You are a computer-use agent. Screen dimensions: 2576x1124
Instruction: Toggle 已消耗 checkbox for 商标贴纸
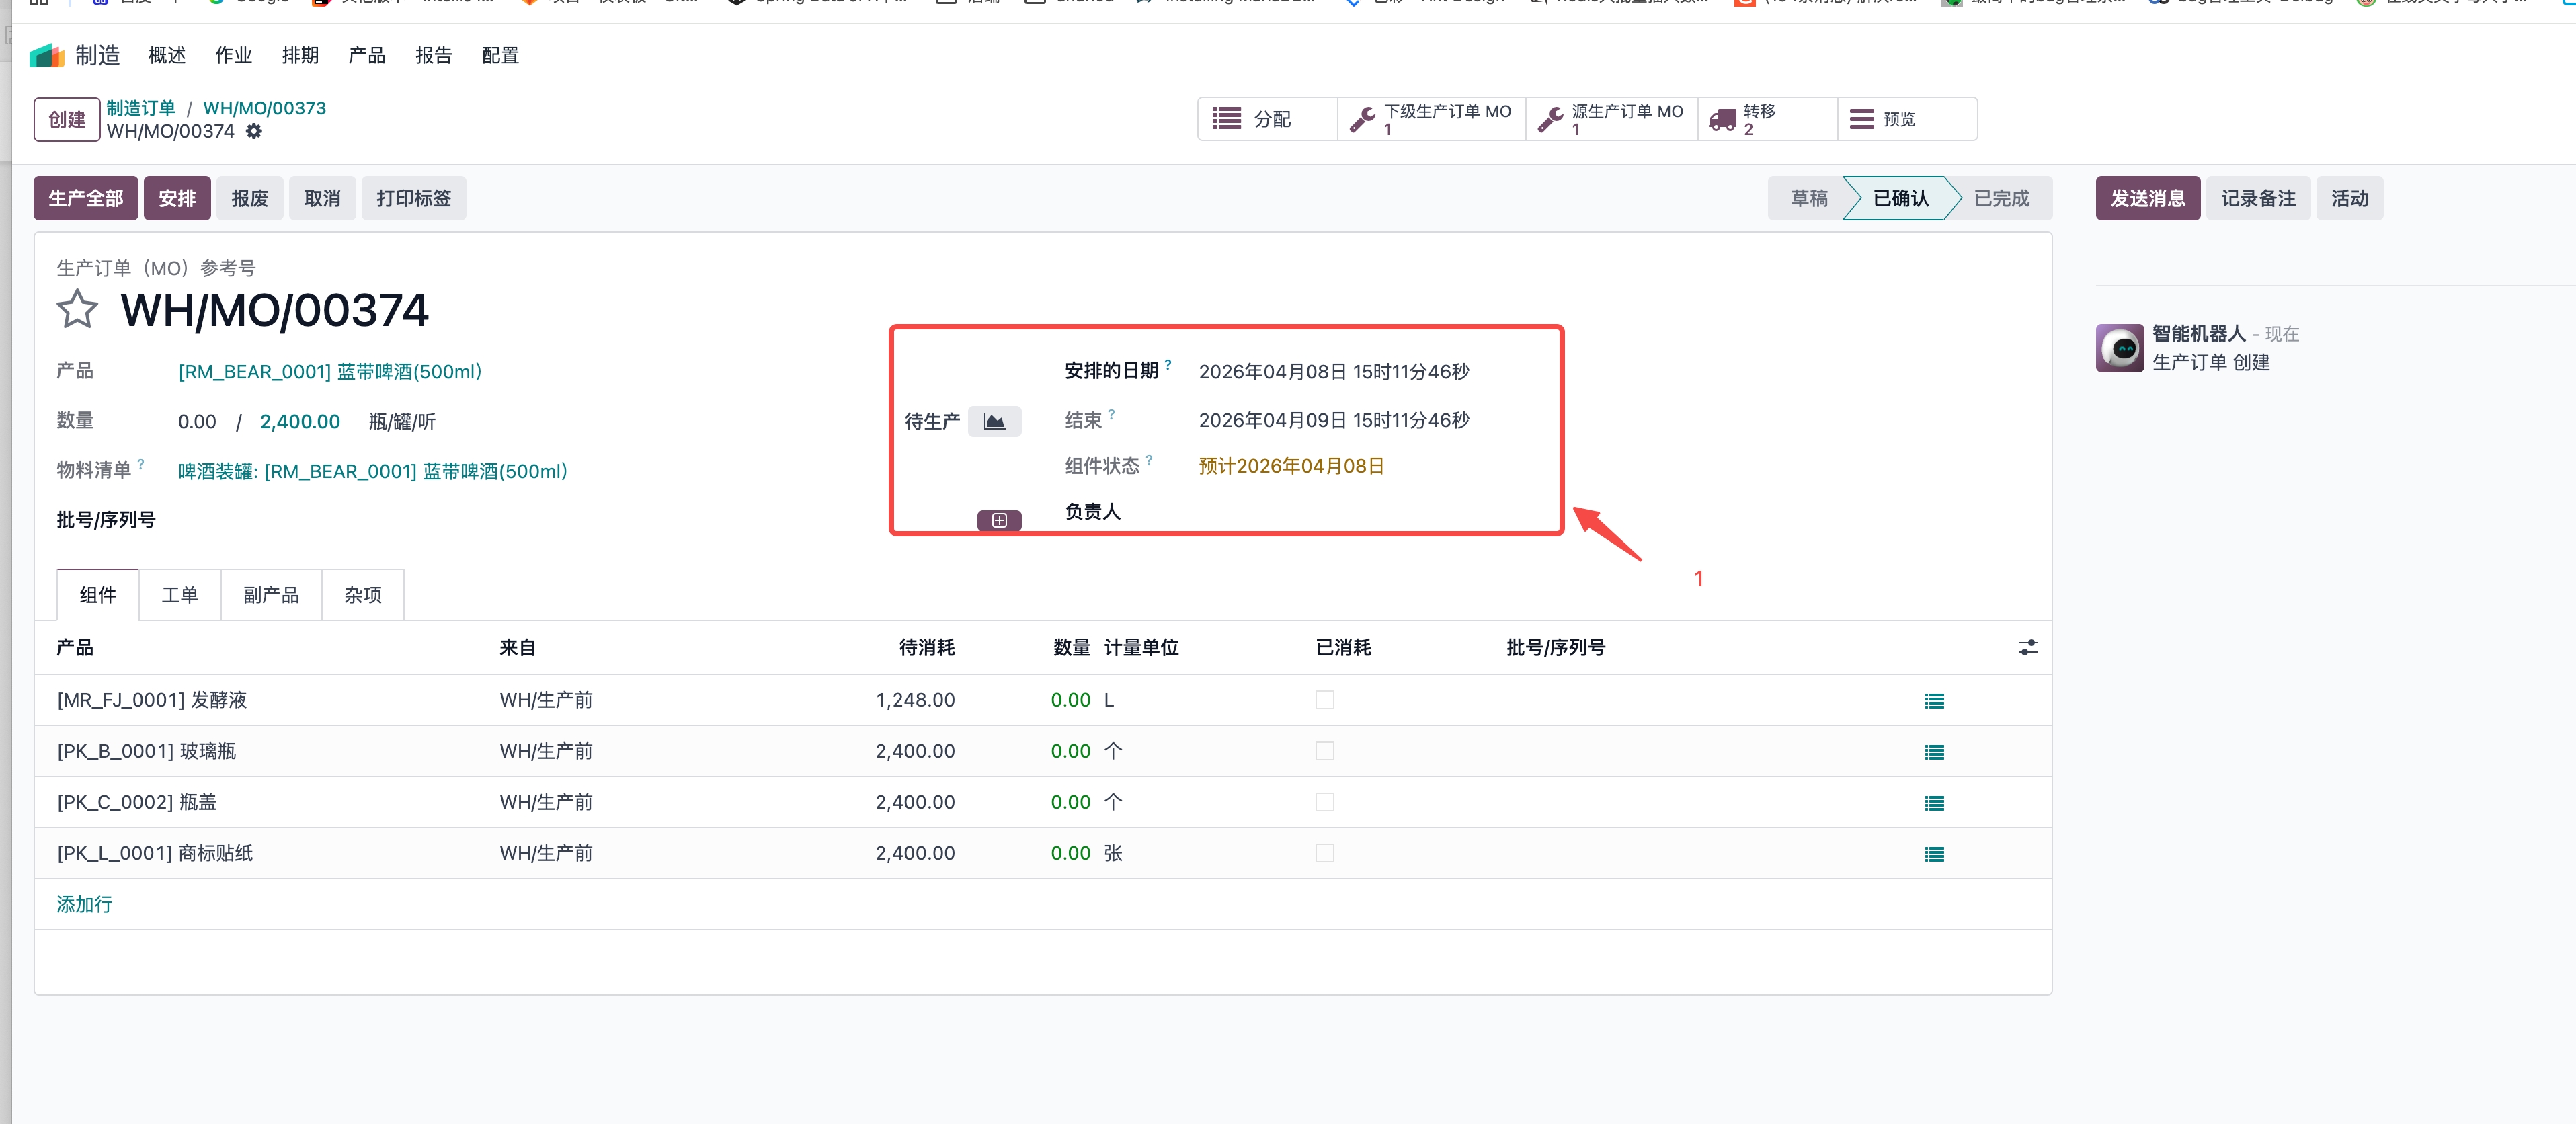coord(1324,853)
